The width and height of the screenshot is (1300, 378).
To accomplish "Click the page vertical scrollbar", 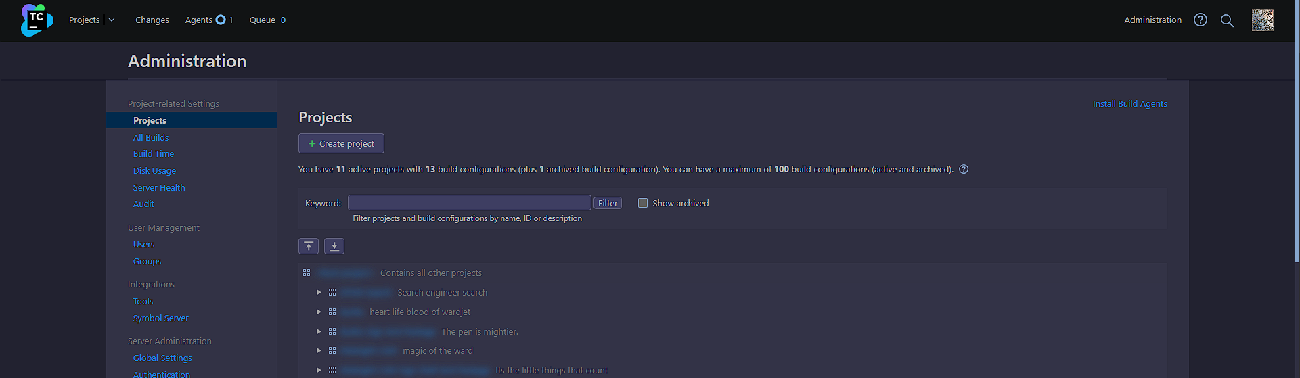I will click(1297, 132).
